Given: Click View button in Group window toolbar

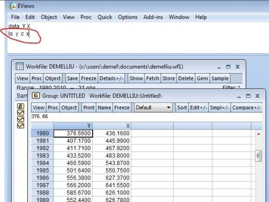Looking at the screenshot, I should tap(39, 108).
